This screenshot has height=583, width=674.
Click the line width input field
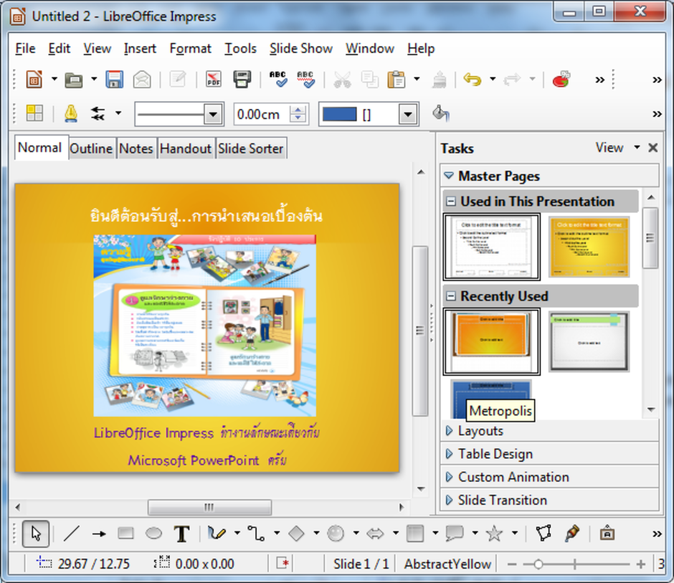262,114
